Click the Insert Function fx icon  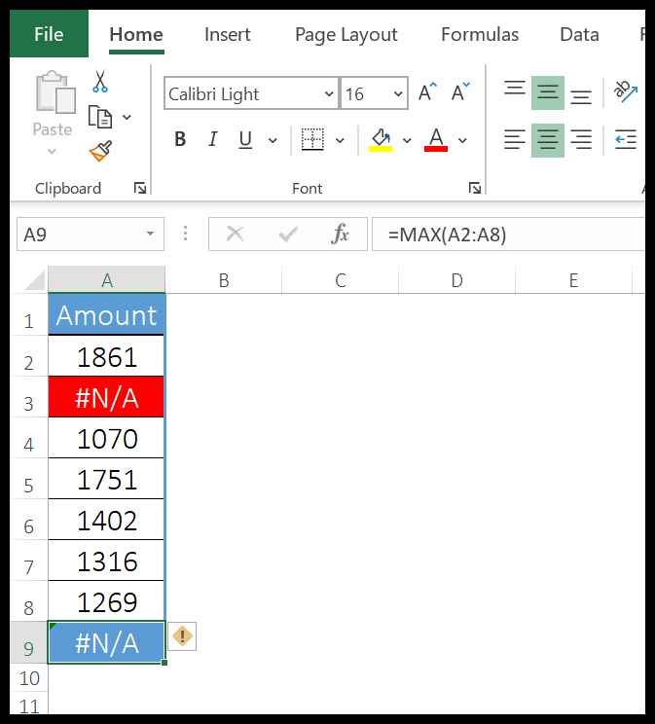341,235
